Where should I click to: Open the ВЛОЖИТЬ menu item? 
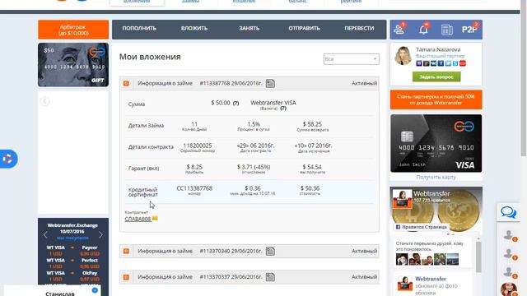[x=194, y=29]
